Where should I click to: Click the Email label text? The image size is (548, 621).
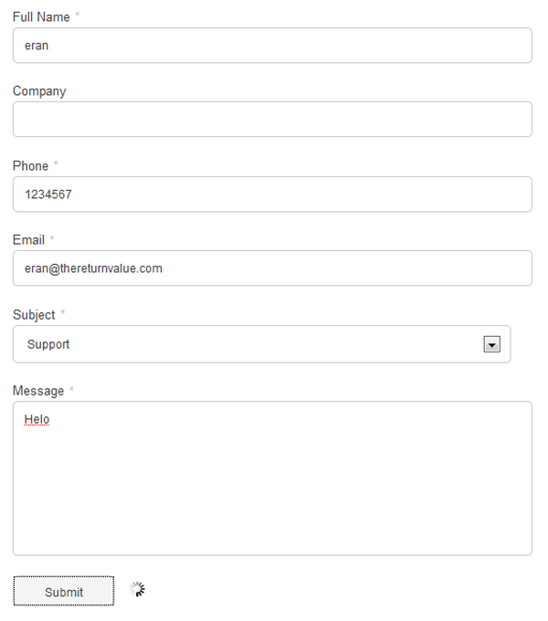pyautogui.click(x=28, y=240)
